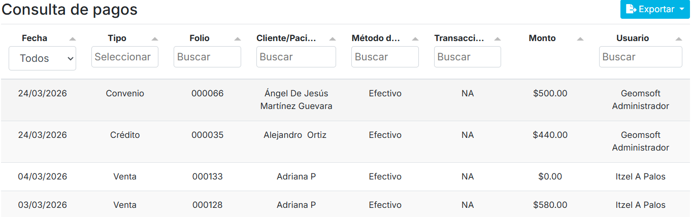
Task: Click the Folio column sort arrow
Action: tap(238, 39)
